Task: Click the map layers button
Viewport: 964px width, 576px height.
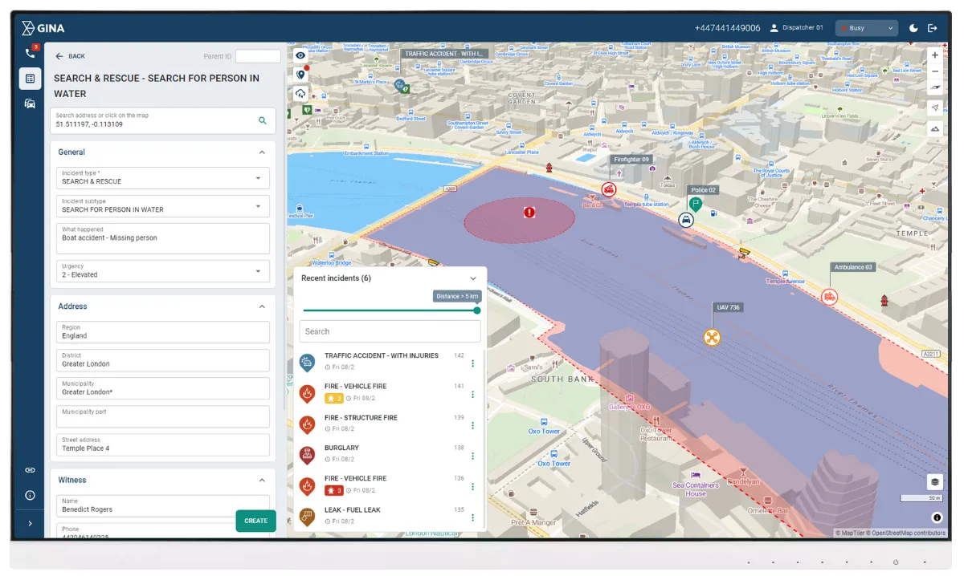Action: pyautogui.click(x=935, y=481)
